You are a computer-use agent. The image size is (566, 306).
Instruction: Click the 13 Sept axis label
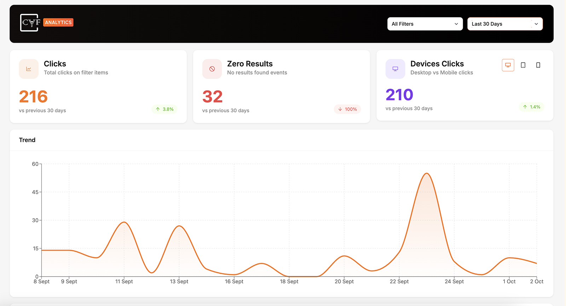coord(179,282)
